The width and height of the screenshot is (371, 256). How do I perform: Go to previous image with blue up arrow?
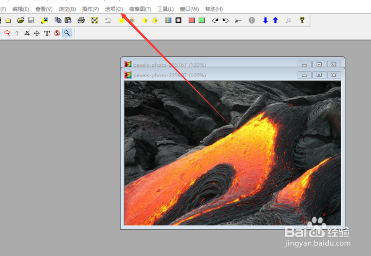(x=275, y=20)
